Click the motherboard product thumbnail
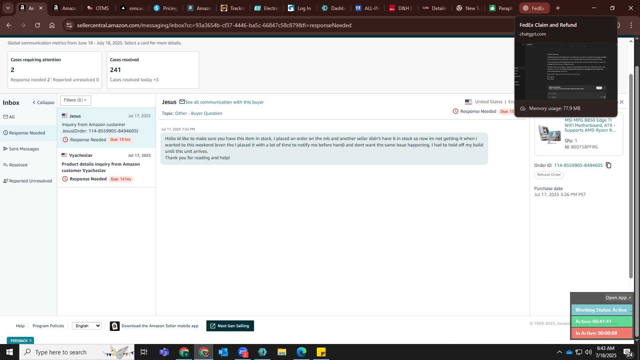The width and height of the screenshot is (640, 360). 549,134
